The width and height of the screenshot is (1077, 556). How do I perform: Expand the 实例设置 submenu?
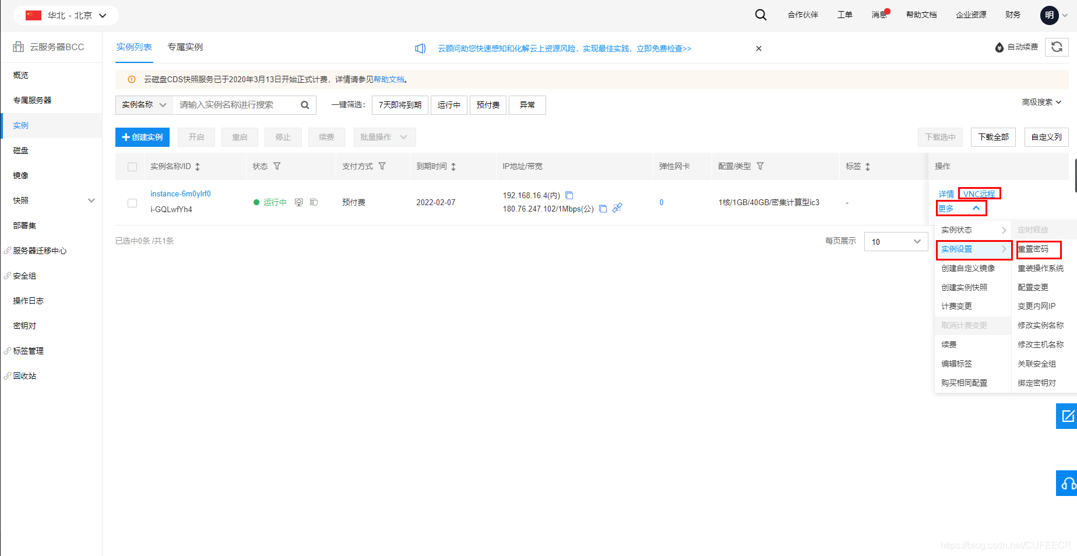[x=974, y=249]
